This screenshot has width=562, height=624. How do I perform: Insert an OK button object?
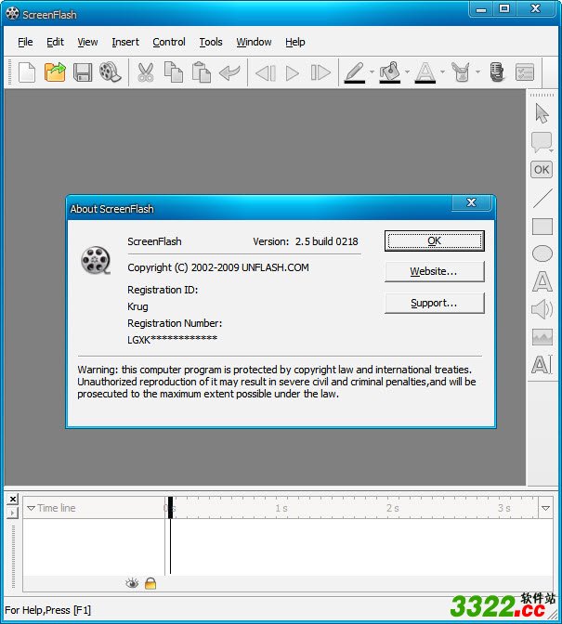(x=542, y=170)
